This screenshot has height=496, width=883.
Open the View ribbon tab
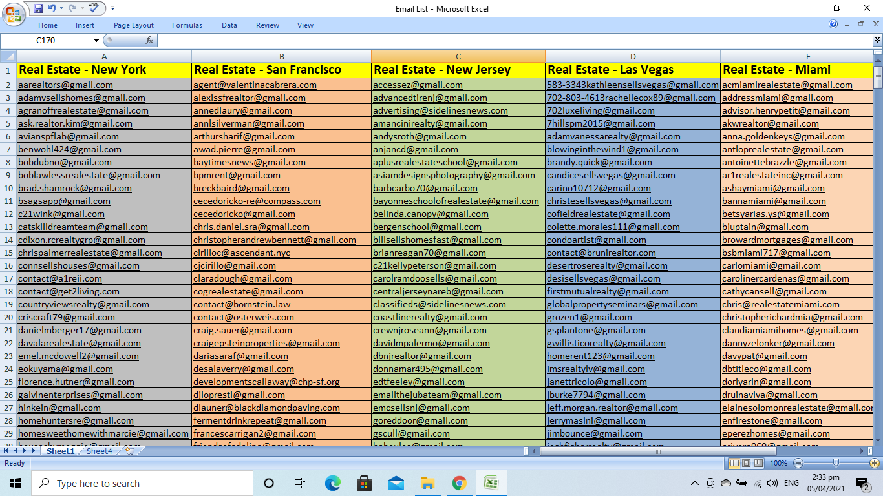pyautogui.click(x=306, y=25)
